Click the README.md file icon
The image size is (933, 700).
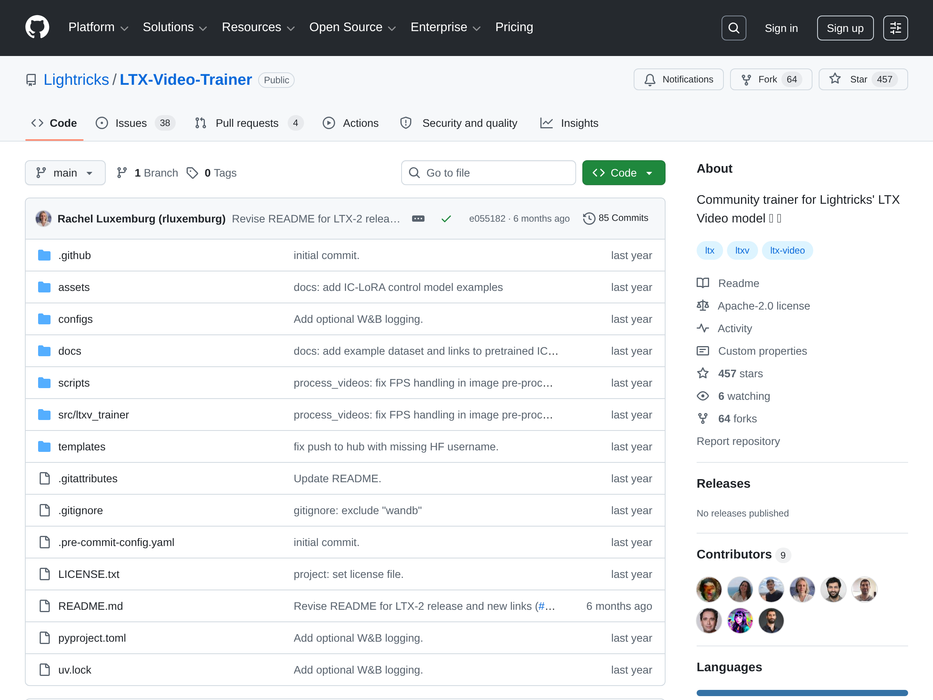44,606
